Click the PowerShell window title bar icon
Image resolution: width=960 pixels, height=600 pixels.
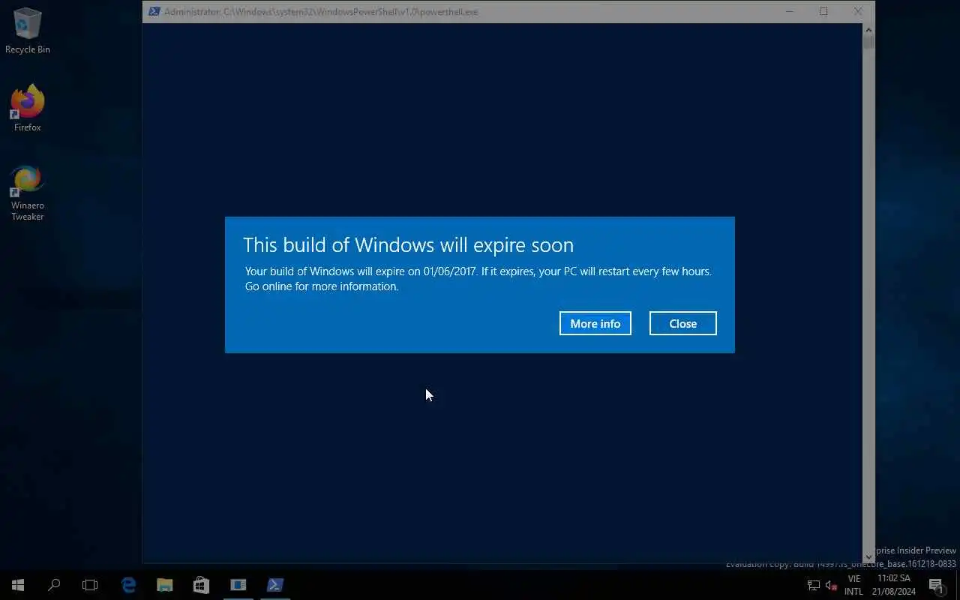(154, 11)
